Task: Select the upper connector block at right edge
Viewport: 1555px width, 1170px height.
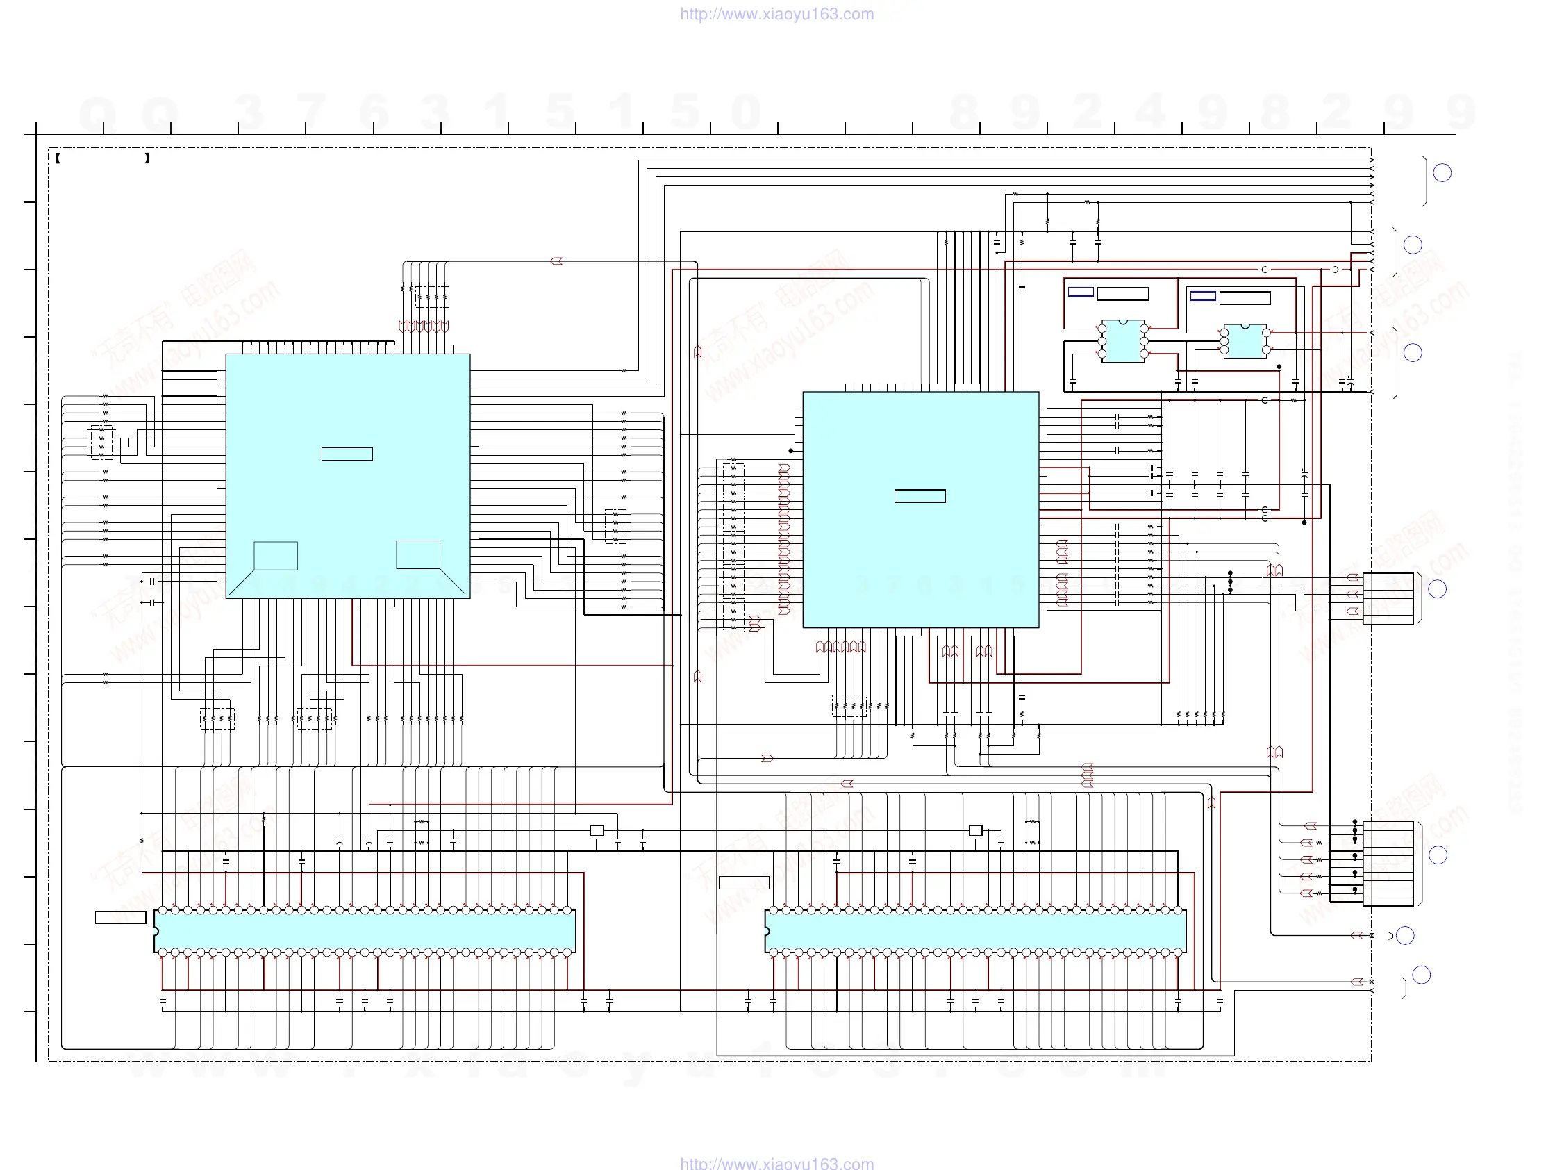Action: (1388, 598)
